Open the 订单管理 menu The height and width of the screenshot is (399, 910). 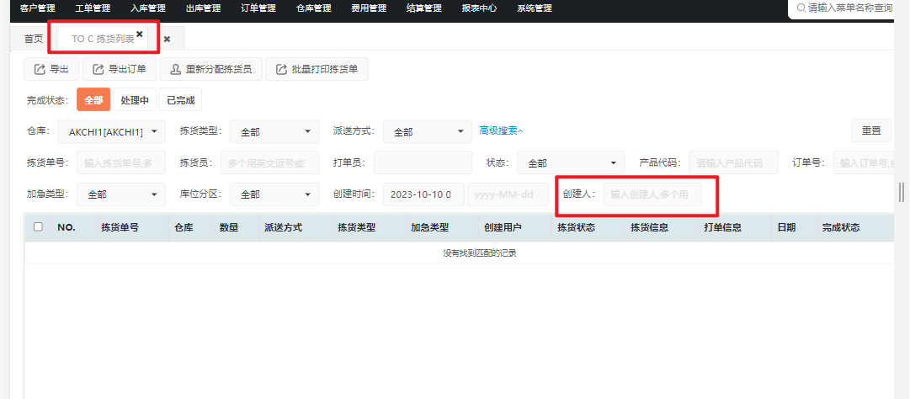(258, 8)
